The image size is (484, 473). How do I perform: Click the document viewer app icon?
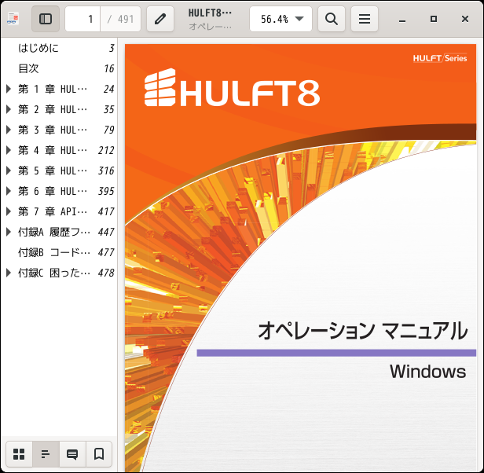[13, 19]
